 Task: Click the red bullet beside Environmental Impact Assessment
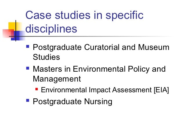click(x=37, y=89)
